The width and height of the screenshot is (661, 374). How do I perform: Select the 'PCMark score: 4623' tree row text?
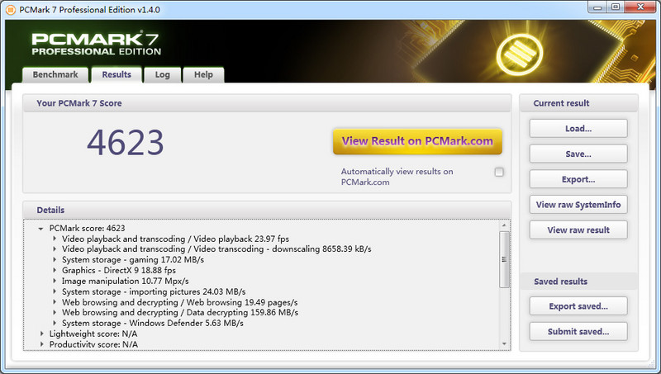88,228
